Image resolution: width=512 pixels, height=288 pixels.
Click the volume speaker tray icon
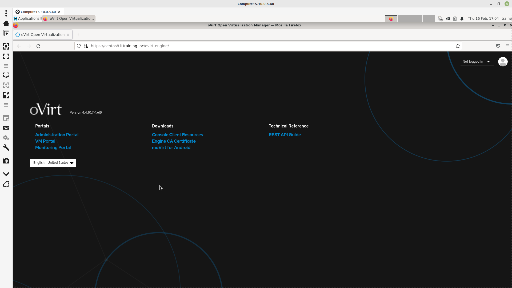(448, 19)
